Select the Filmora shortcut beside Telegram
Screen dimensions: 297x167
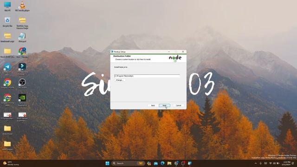[22, 69]
